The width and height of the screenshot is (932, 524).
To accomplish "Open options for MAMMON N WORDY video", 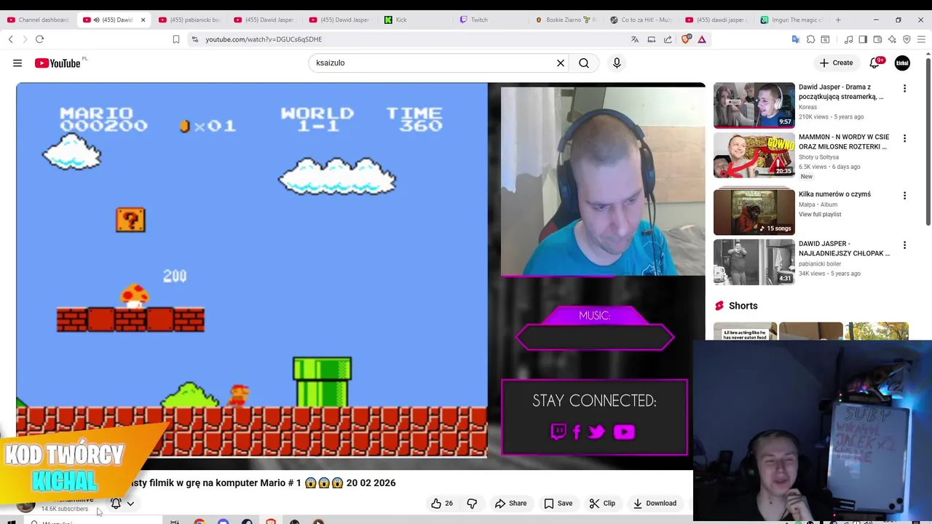I will click(904, 138).
